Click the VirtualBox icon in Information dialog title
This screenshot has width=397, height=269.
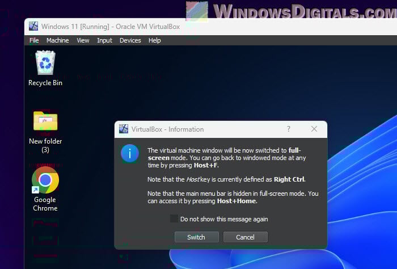(124, 129)
